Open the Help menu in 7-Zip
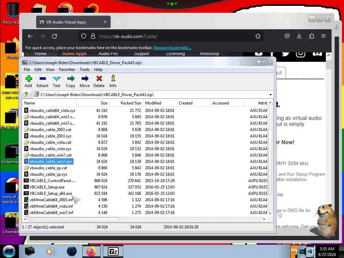 tap(98, 70)
